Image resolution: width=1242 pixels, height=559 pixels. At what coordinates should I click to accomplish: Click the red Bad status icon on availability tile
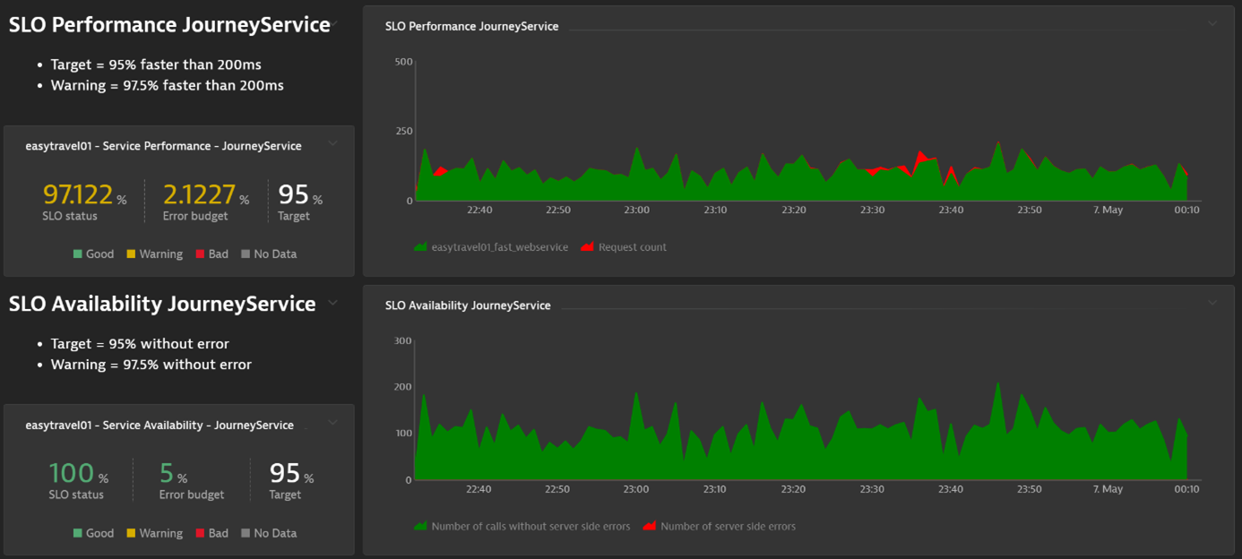coord(198,533)
